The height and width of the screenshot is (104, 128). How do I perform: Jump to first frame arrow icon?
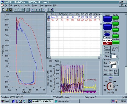pos(33,10)
